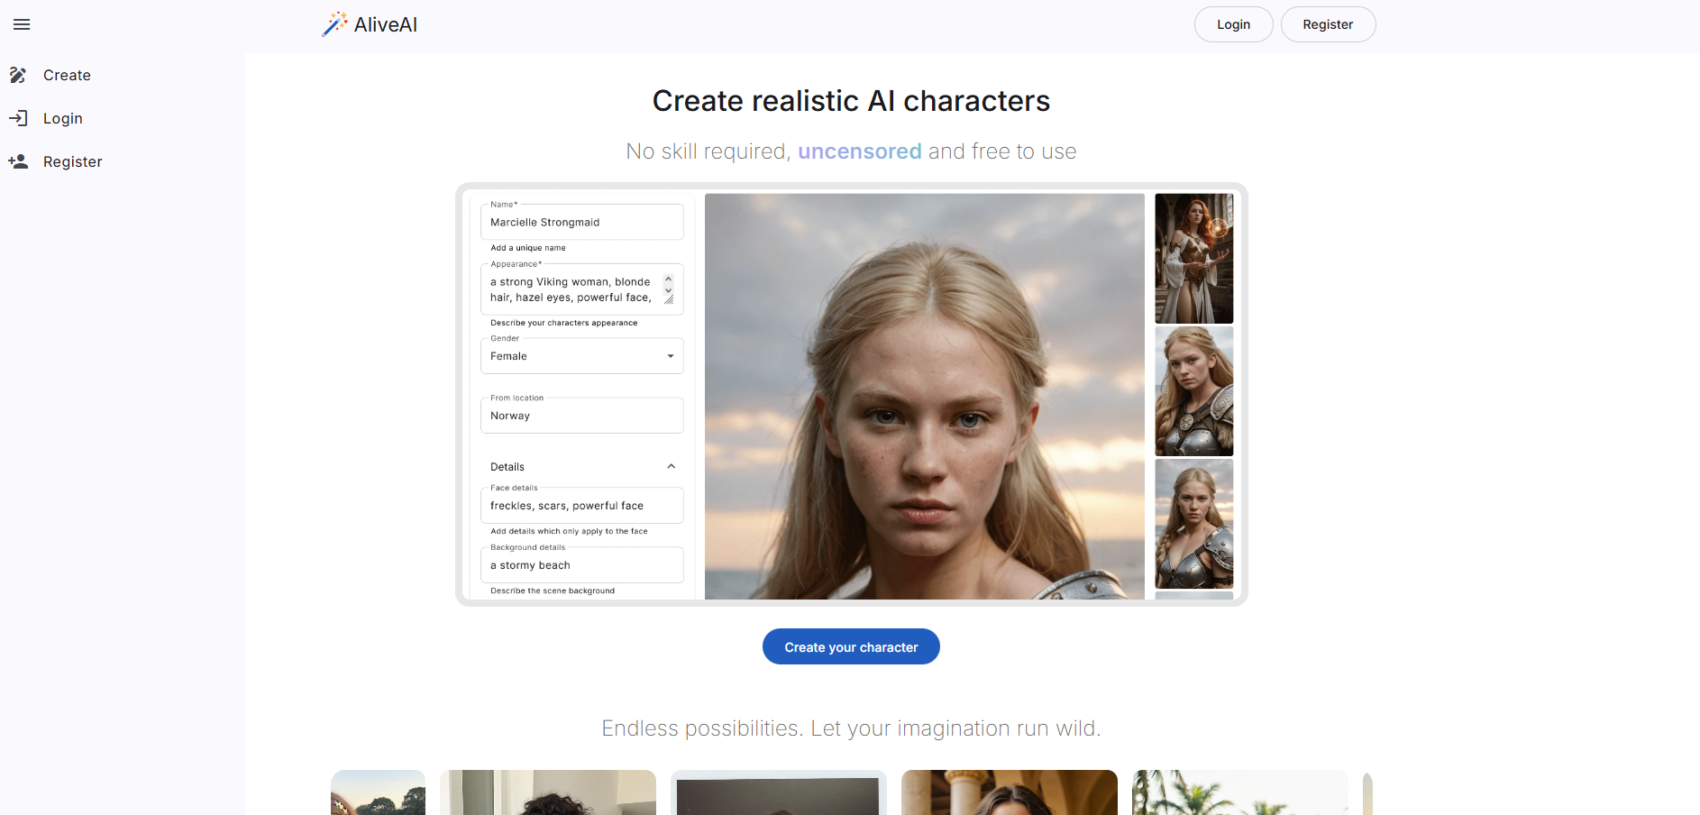Click the large blonde woman portrait image

point(924,397)
